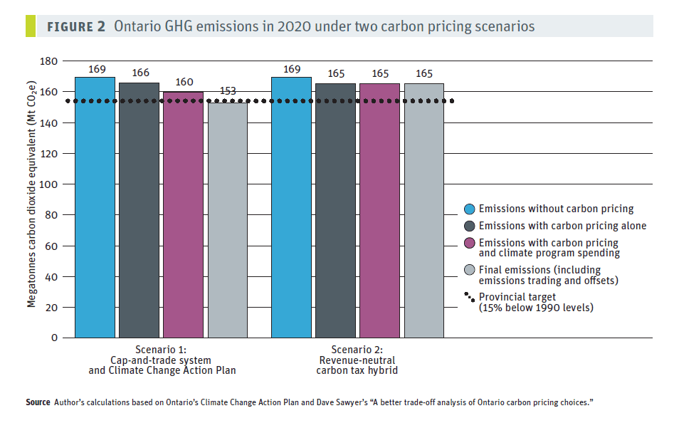The height and width of the screenshot is (423, 679).
Task: Click the Scenario 2 revenue-neutral carbon tax label
Action: [357, 360]
